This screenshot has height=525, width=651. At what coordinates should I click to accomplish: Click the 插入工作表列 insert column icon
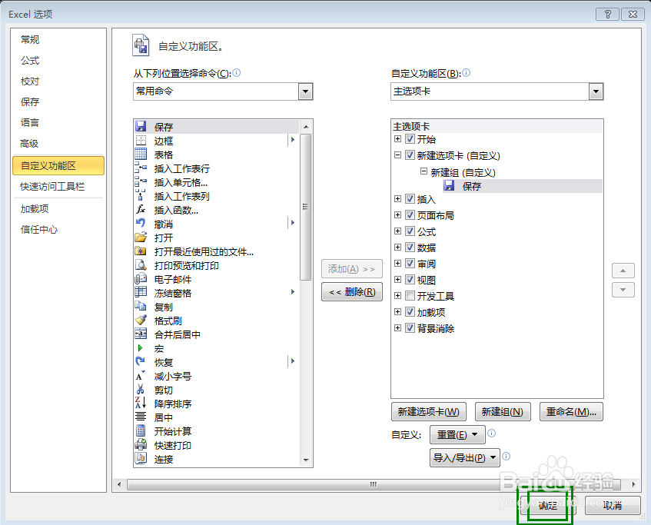141,196
